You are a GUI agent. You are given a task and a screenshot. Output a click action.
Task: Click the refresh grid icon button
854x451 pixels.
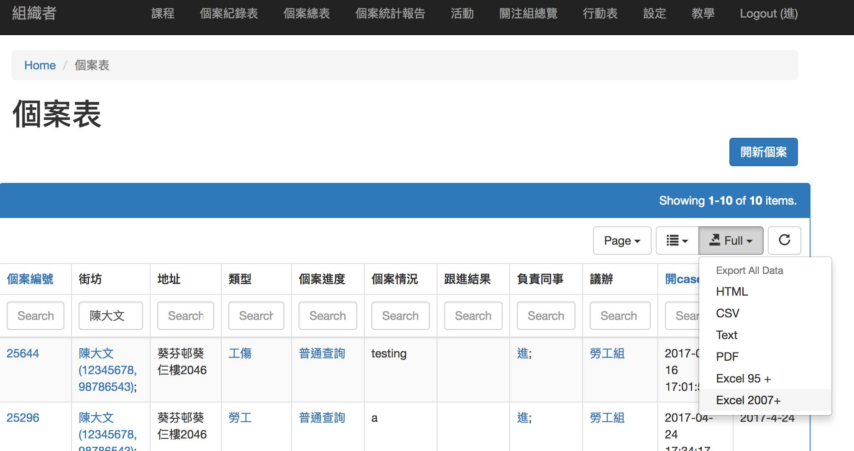click(784, 240)
